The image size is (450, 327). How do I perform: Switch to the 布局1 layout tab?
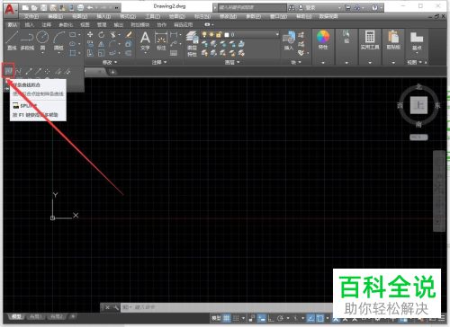(x=35, y=316)
